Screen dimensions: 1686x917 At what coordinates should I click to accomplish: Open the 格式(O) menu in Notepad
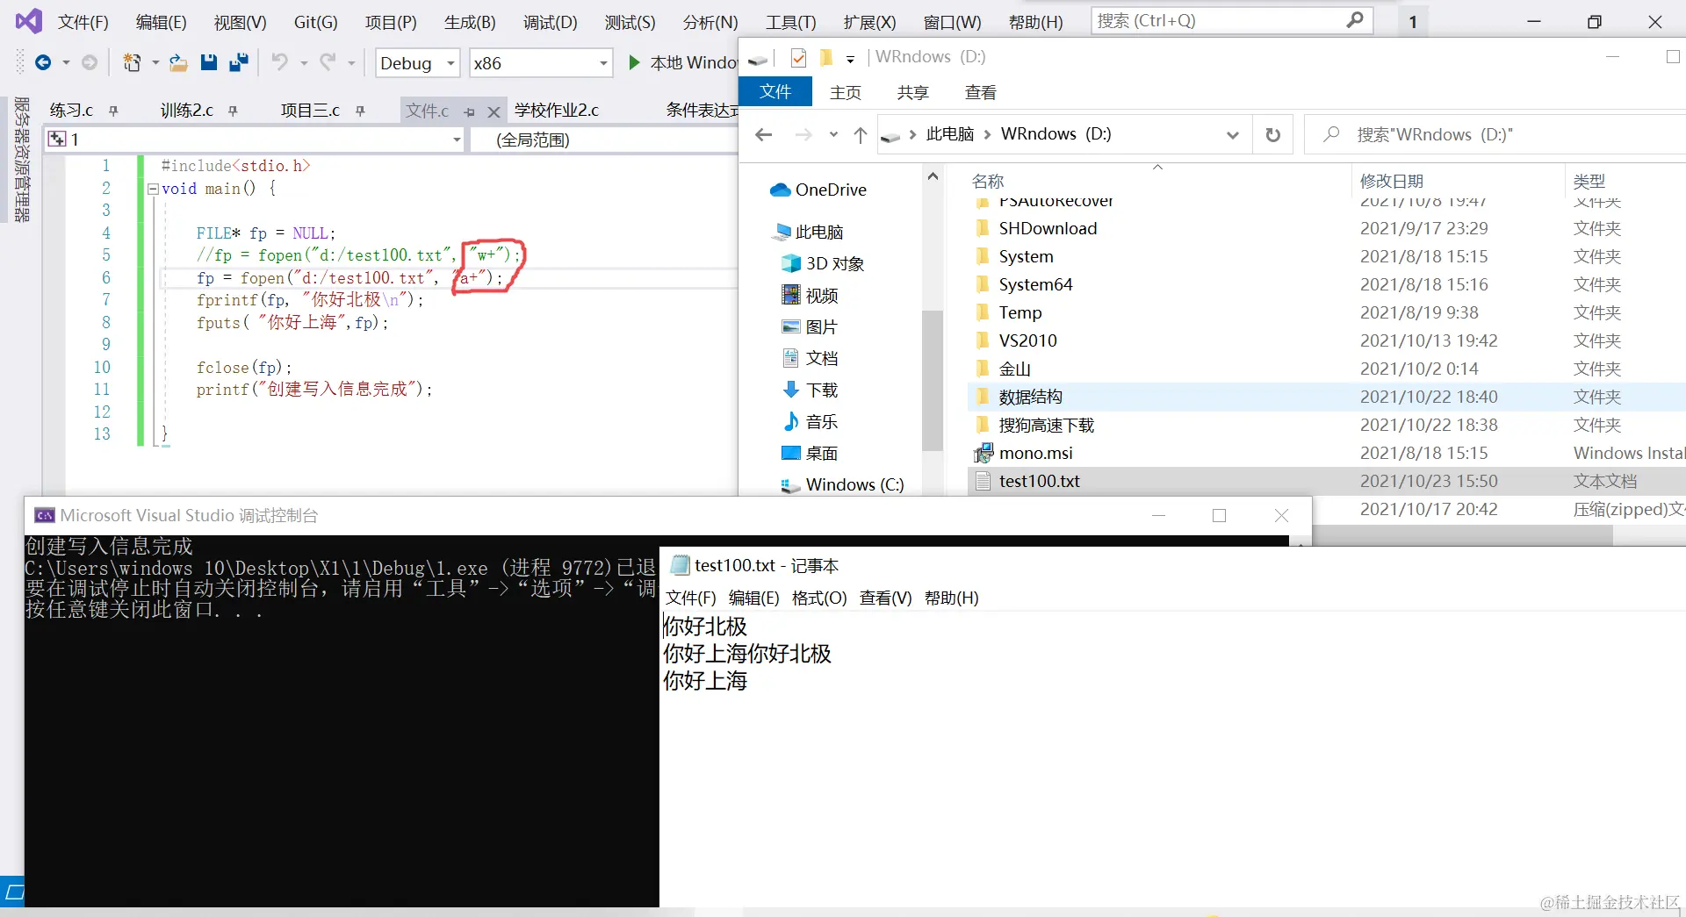[x=818, y=598]
